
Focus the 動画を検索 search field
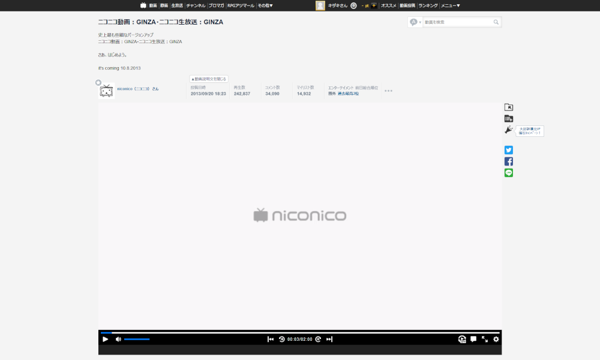click(x=457, y=22)
